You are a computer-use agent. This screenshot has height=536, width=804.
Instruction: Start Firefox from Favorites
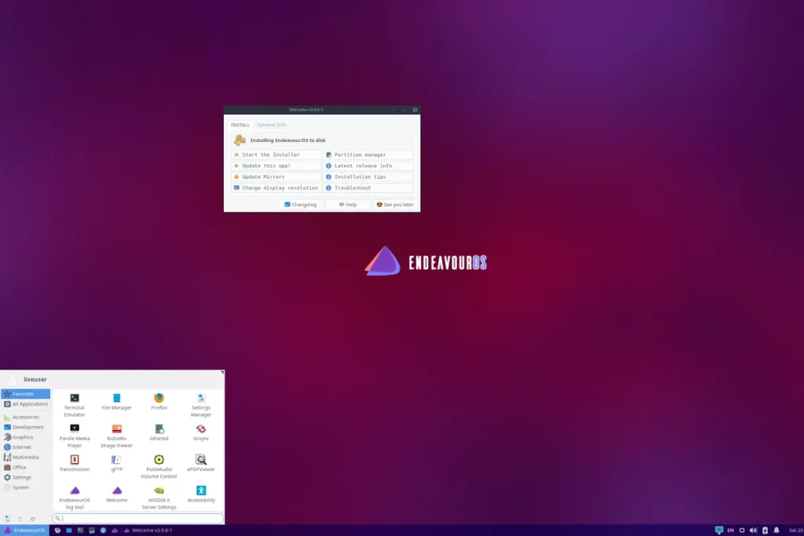click(159, 400)
